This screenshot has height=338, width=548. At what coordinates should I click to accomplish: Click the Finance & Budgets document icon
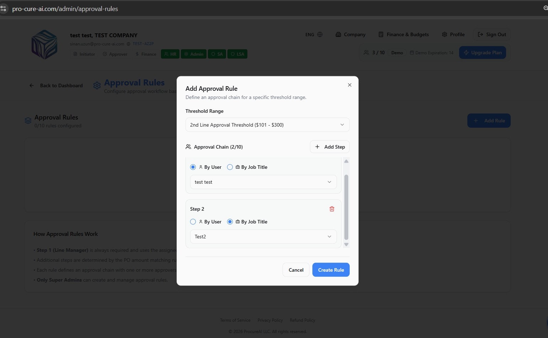point(381,34)
